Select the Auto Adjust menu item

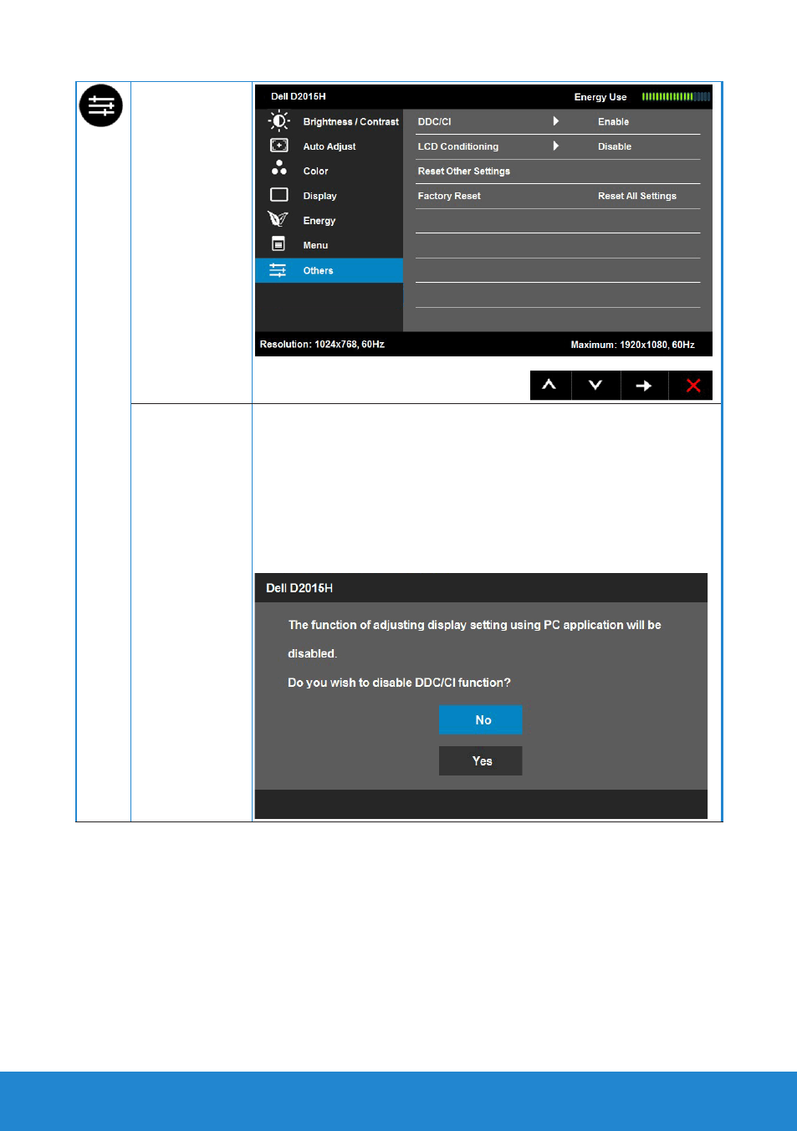pyautogui.click(x=329, y=146)
